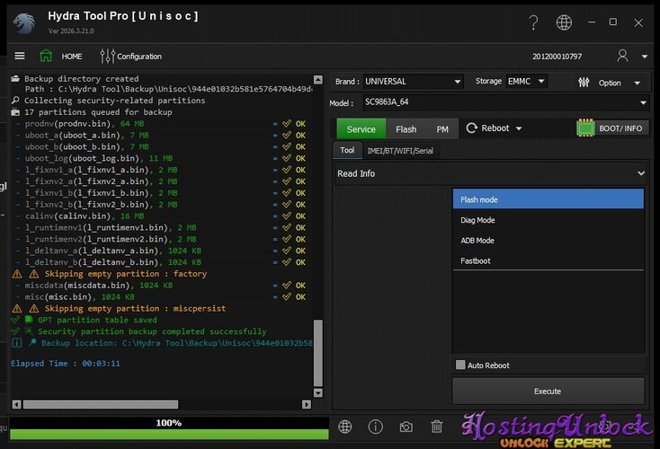Switch to the Flash tab

406,129
